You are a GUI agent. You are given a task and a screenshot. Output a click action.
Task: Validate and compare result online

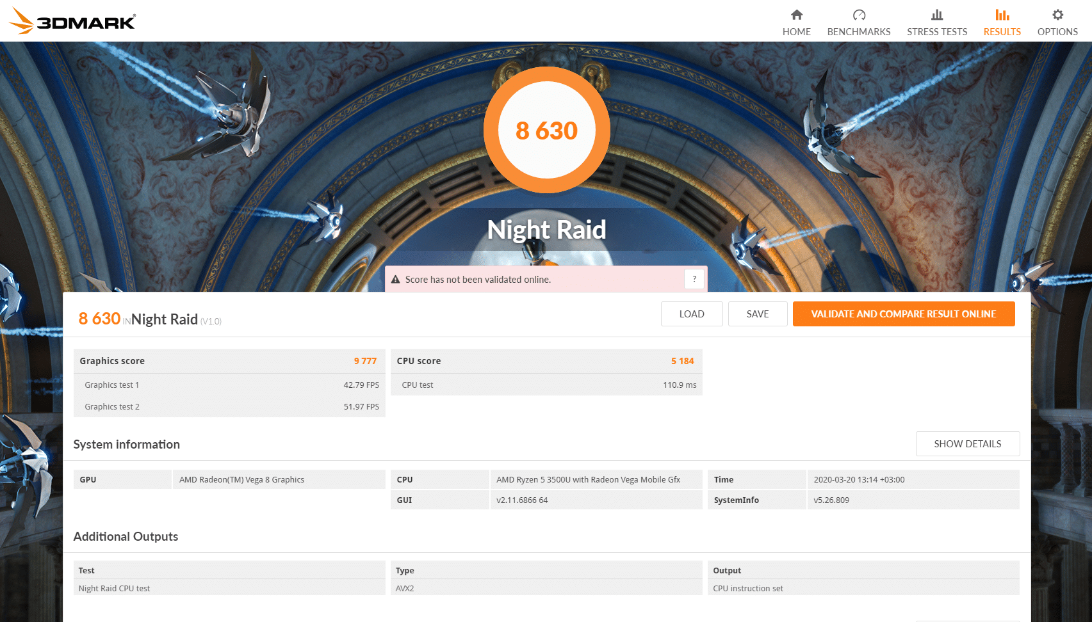903,314
